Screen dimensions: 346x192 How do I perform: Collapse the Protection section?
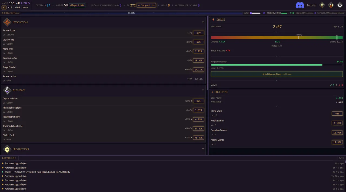(203, 149)
